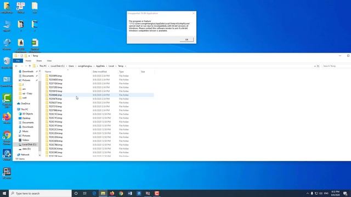
Task: Select This PC in the address breadcrumb
Action: [x=43, y=66]
